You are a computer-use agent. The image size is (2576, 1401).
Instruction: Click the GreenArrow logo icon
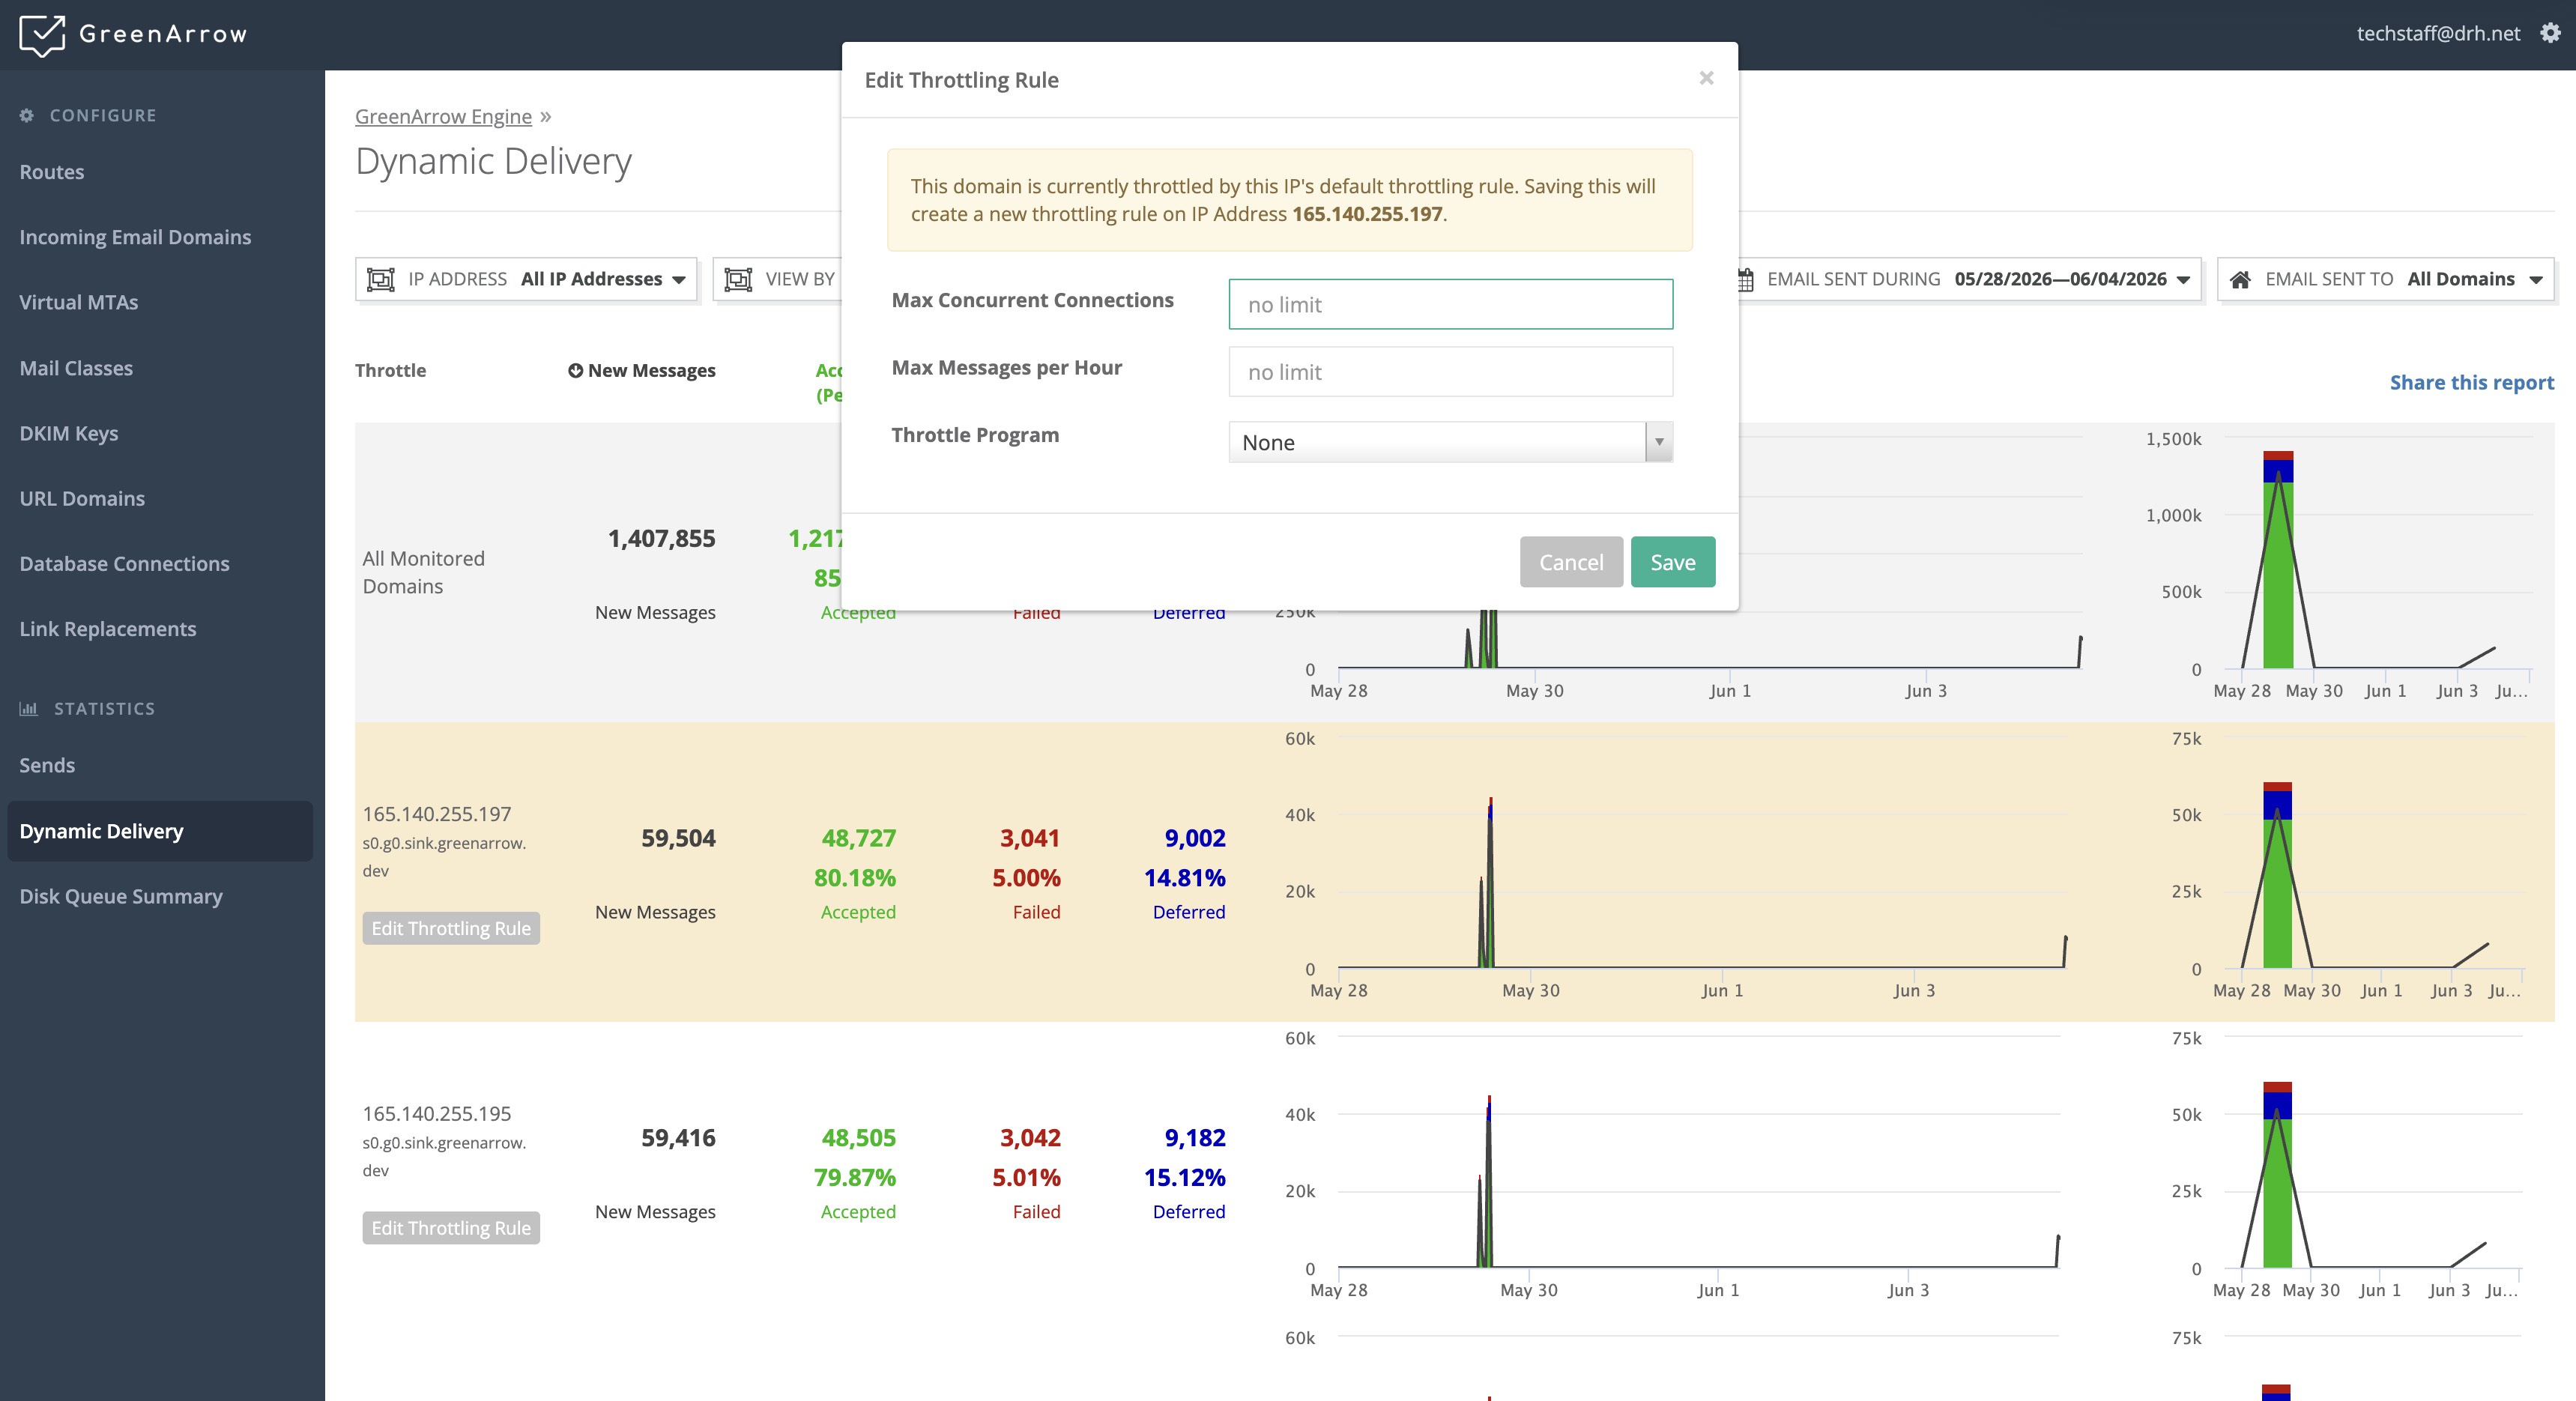tap(42, 35)
